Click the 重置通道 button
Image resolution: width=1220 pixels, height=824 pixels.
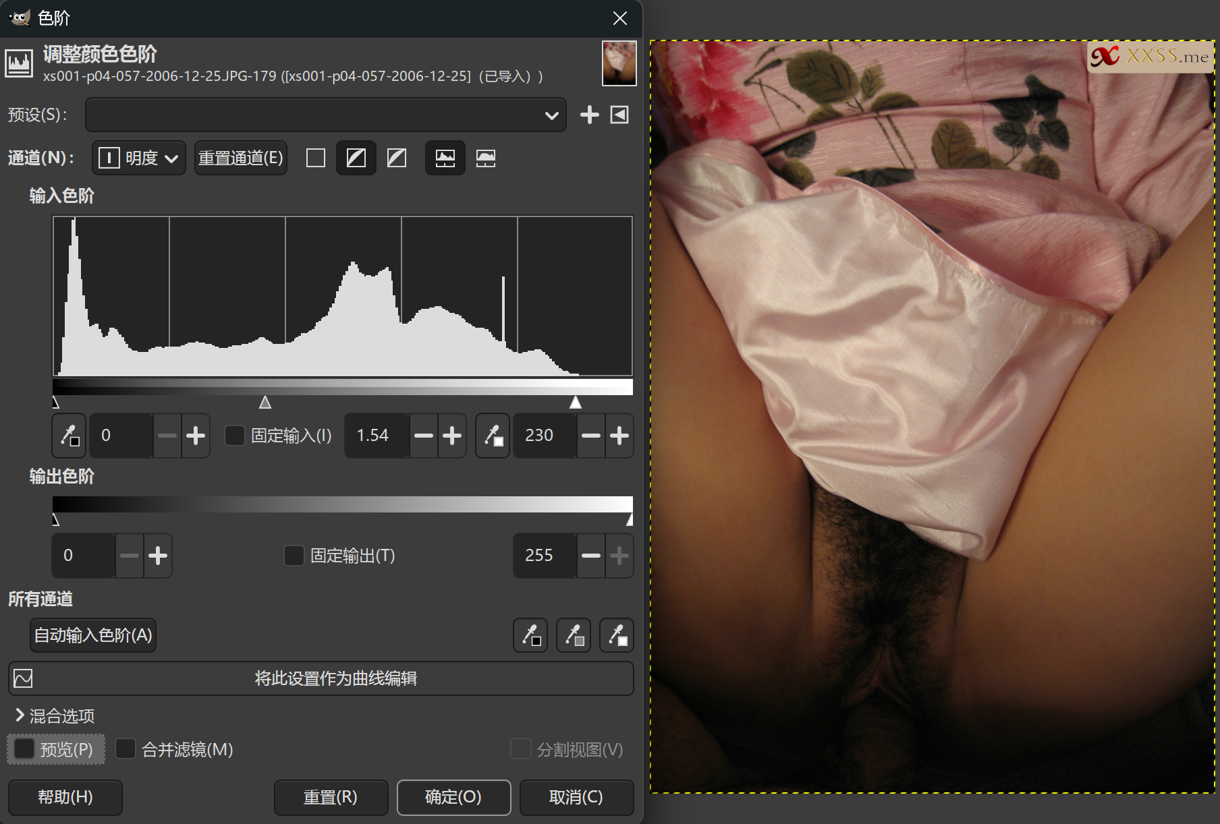pos(241,158)
